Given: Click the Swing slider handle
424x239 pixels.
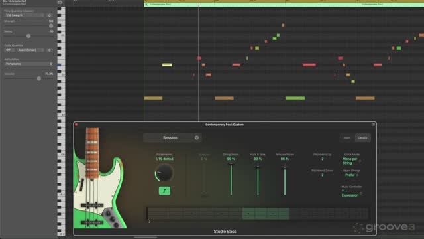Looking at the screenshot, I should (x=28, y=36).
